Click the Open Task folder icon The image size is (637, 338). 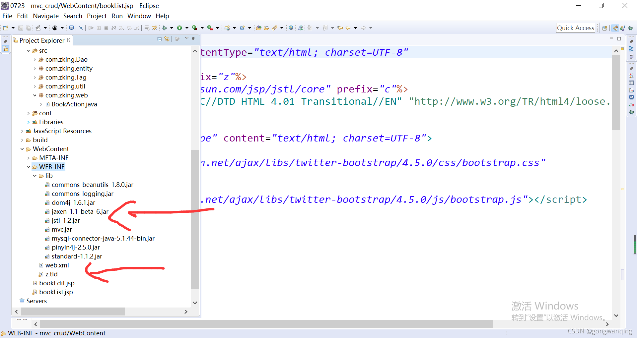pos(266,28)
